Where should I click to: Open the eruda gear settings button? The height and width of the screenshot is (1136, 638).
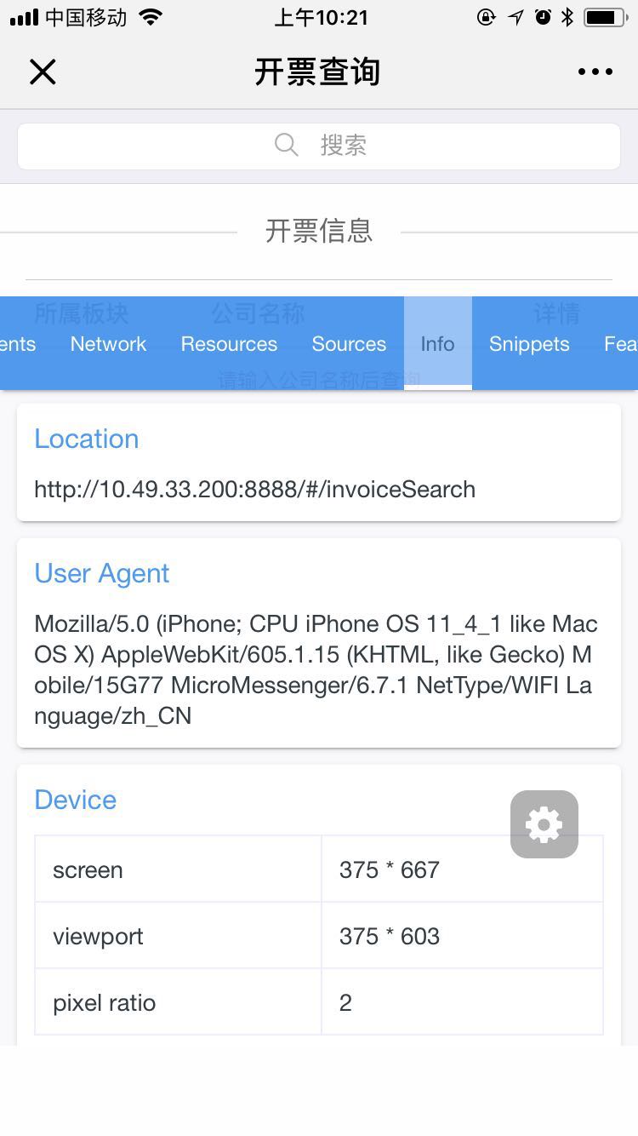pyautogui.click(x=544, y=824)
